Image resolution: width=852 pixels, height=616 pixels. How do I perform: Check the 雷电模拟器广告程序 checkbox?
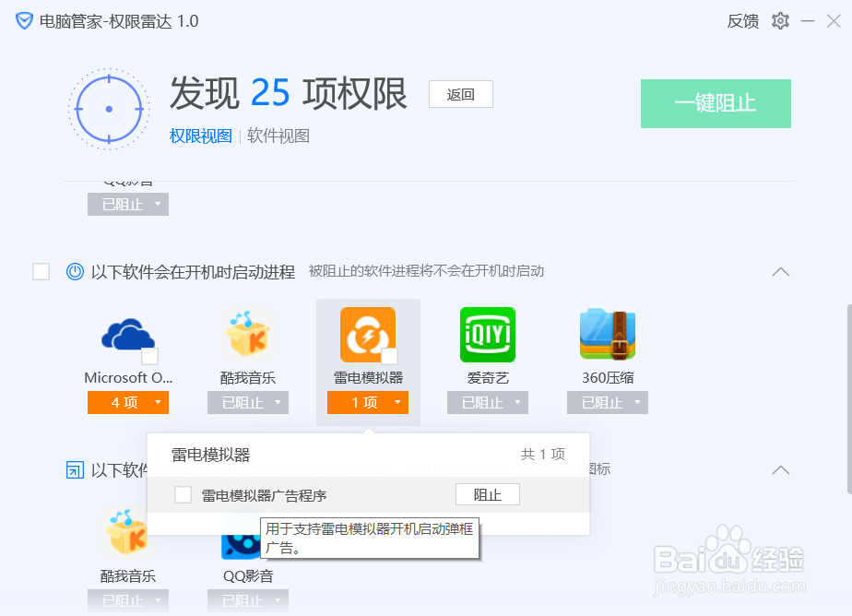pyautogui.click(x=183, y=495)
